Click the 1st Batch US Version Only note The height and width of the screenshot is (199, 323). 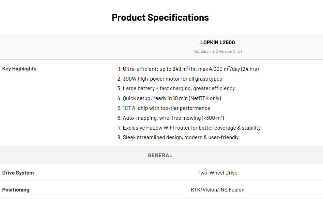tap(217, 51)
